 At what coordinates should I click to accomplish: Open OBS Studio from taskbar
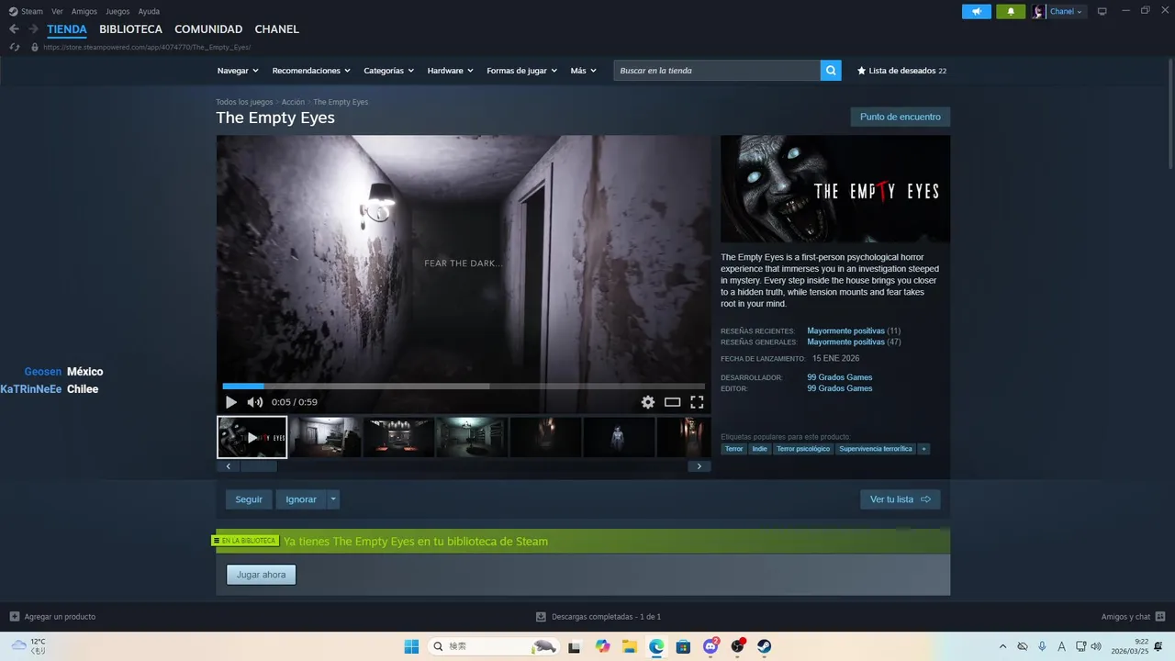coord(738,646)
